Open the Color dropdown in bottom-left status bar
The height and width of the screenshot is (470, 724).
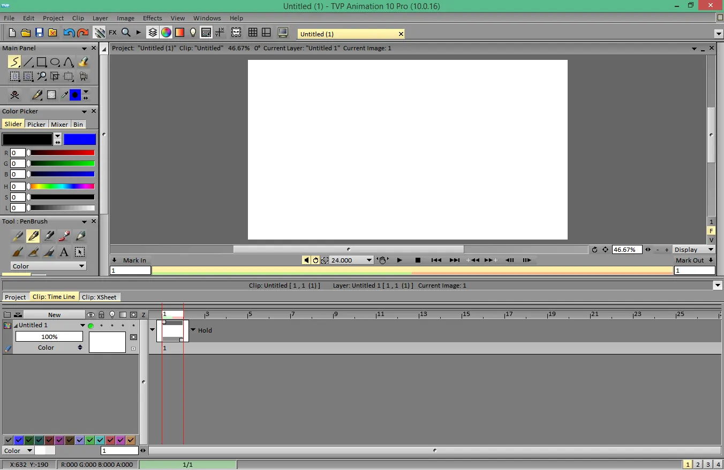[18, 451]
